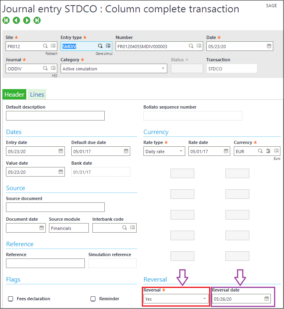Select the Header tab

[x=14, y=94]
